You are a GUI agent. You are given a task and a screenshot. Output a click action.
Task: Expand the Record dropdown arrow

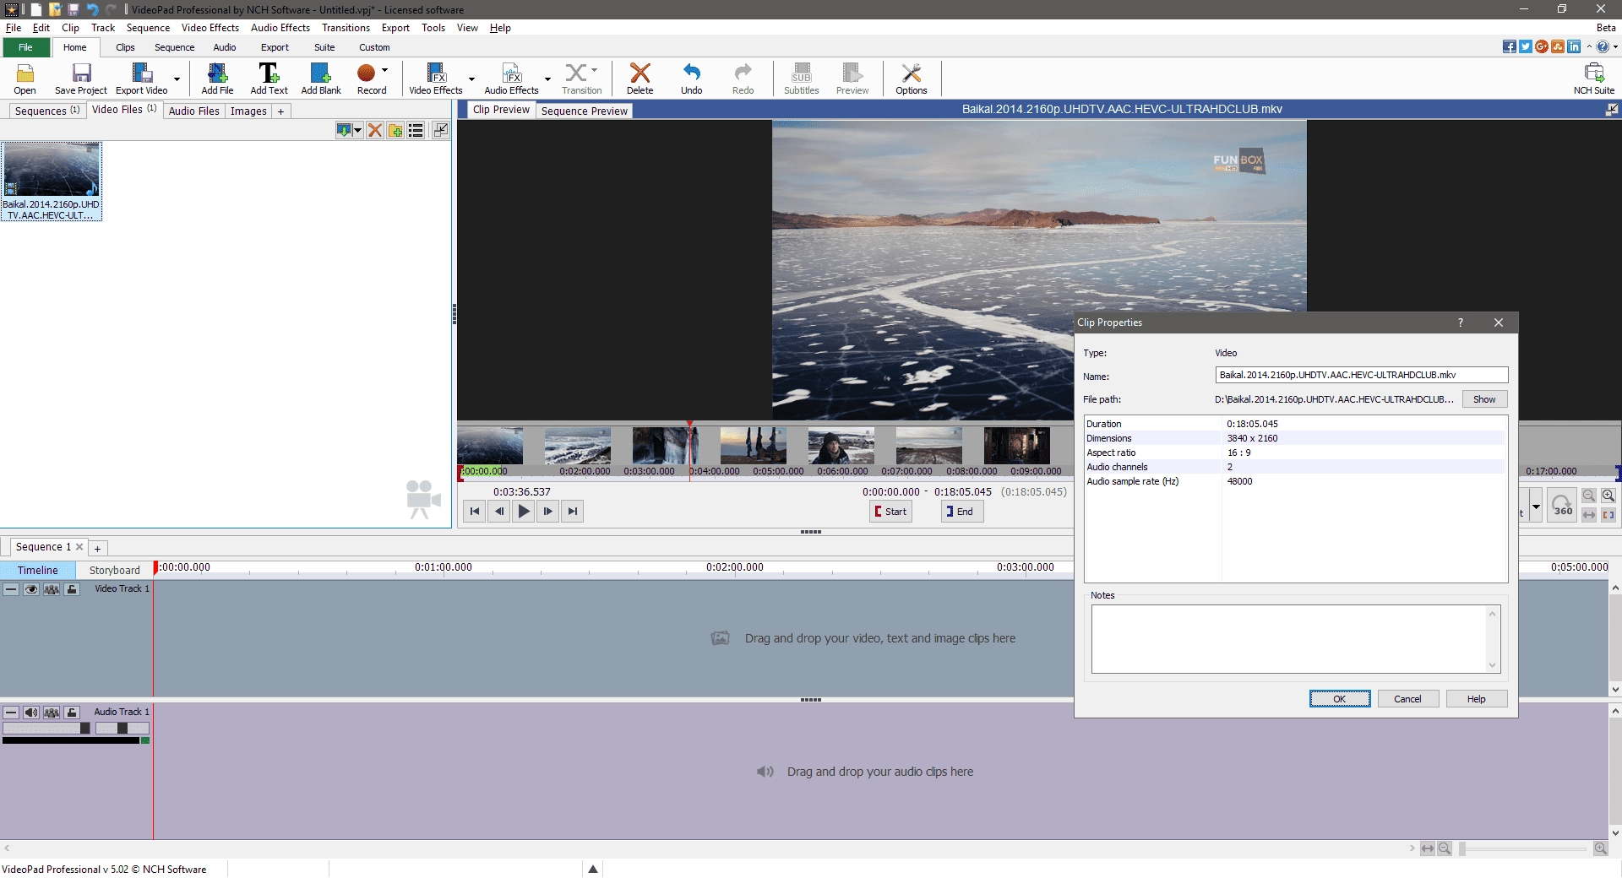[385, 70]
